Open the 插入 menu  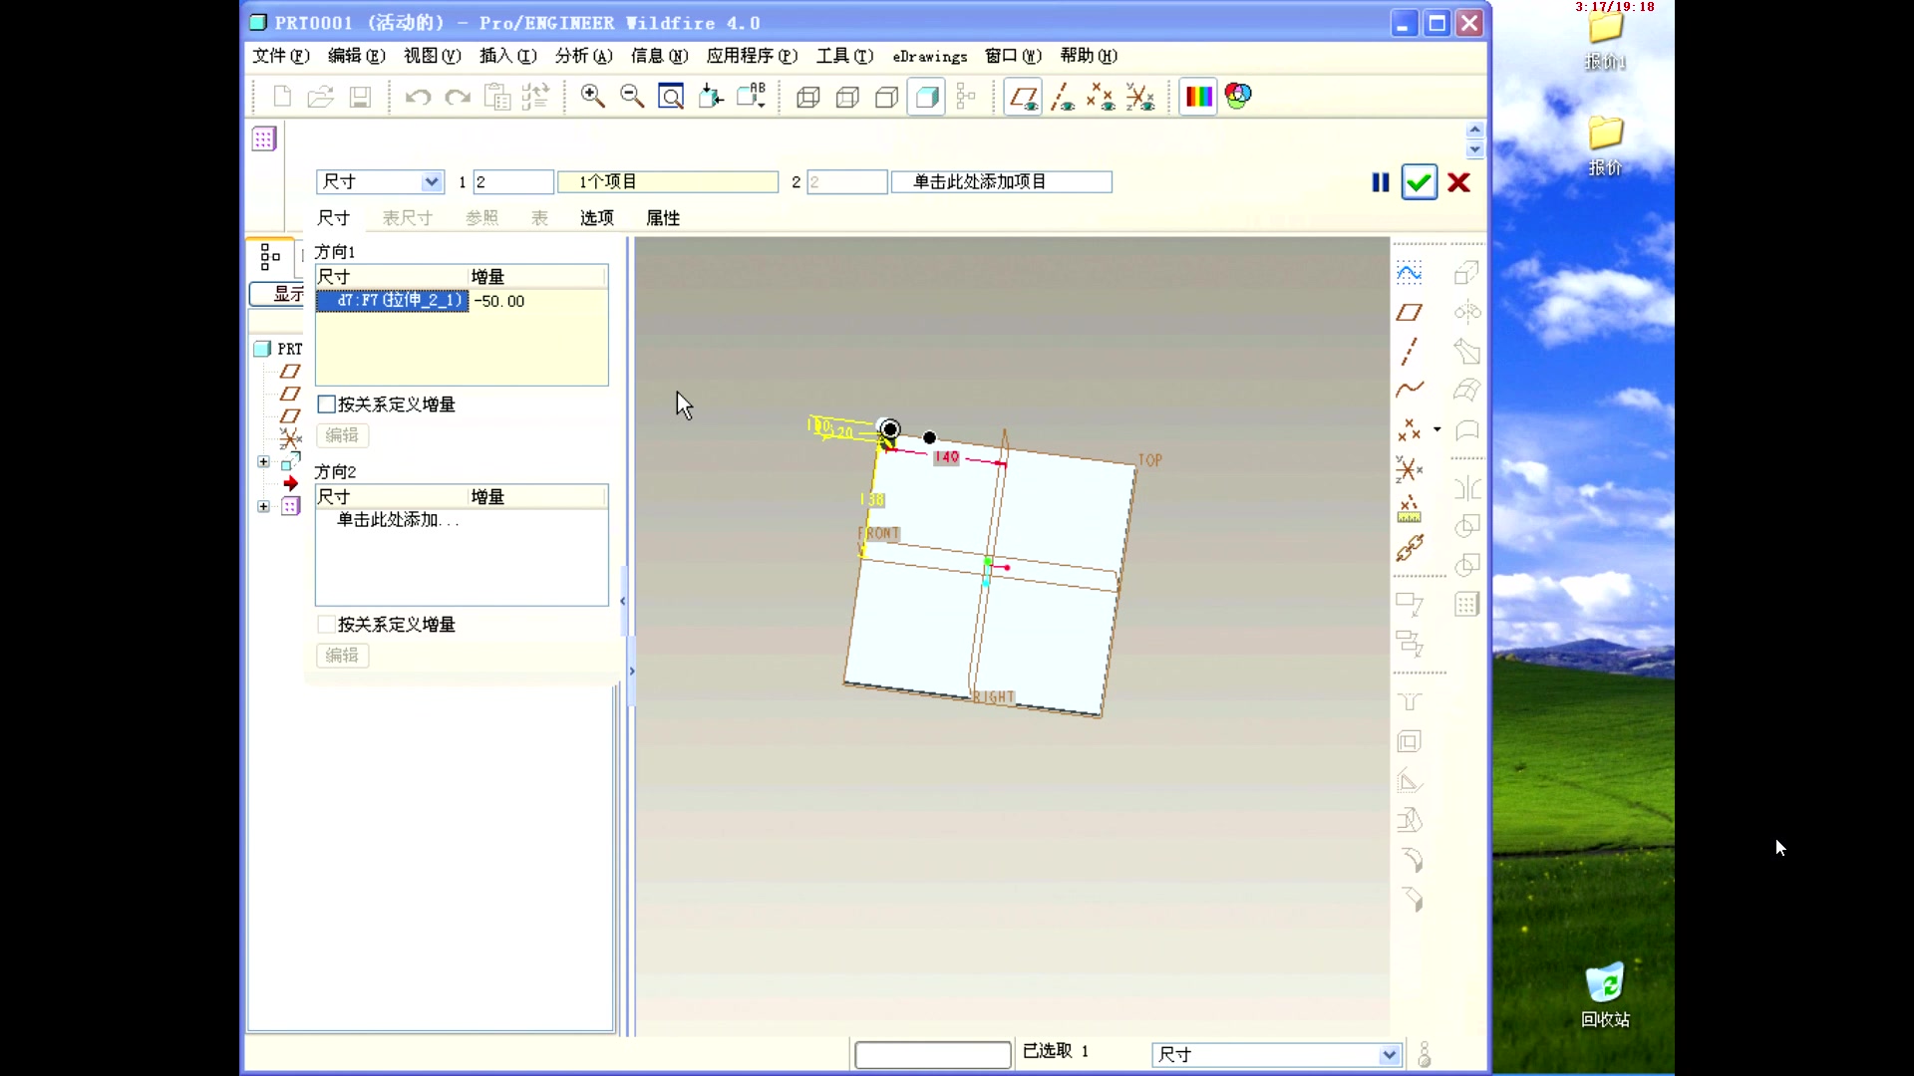pyautogui.click(x=507, y=56)
